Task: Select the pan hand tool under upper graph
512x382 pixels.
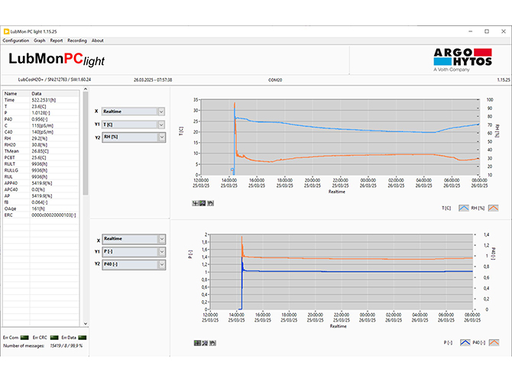Action: pos(211,202)
